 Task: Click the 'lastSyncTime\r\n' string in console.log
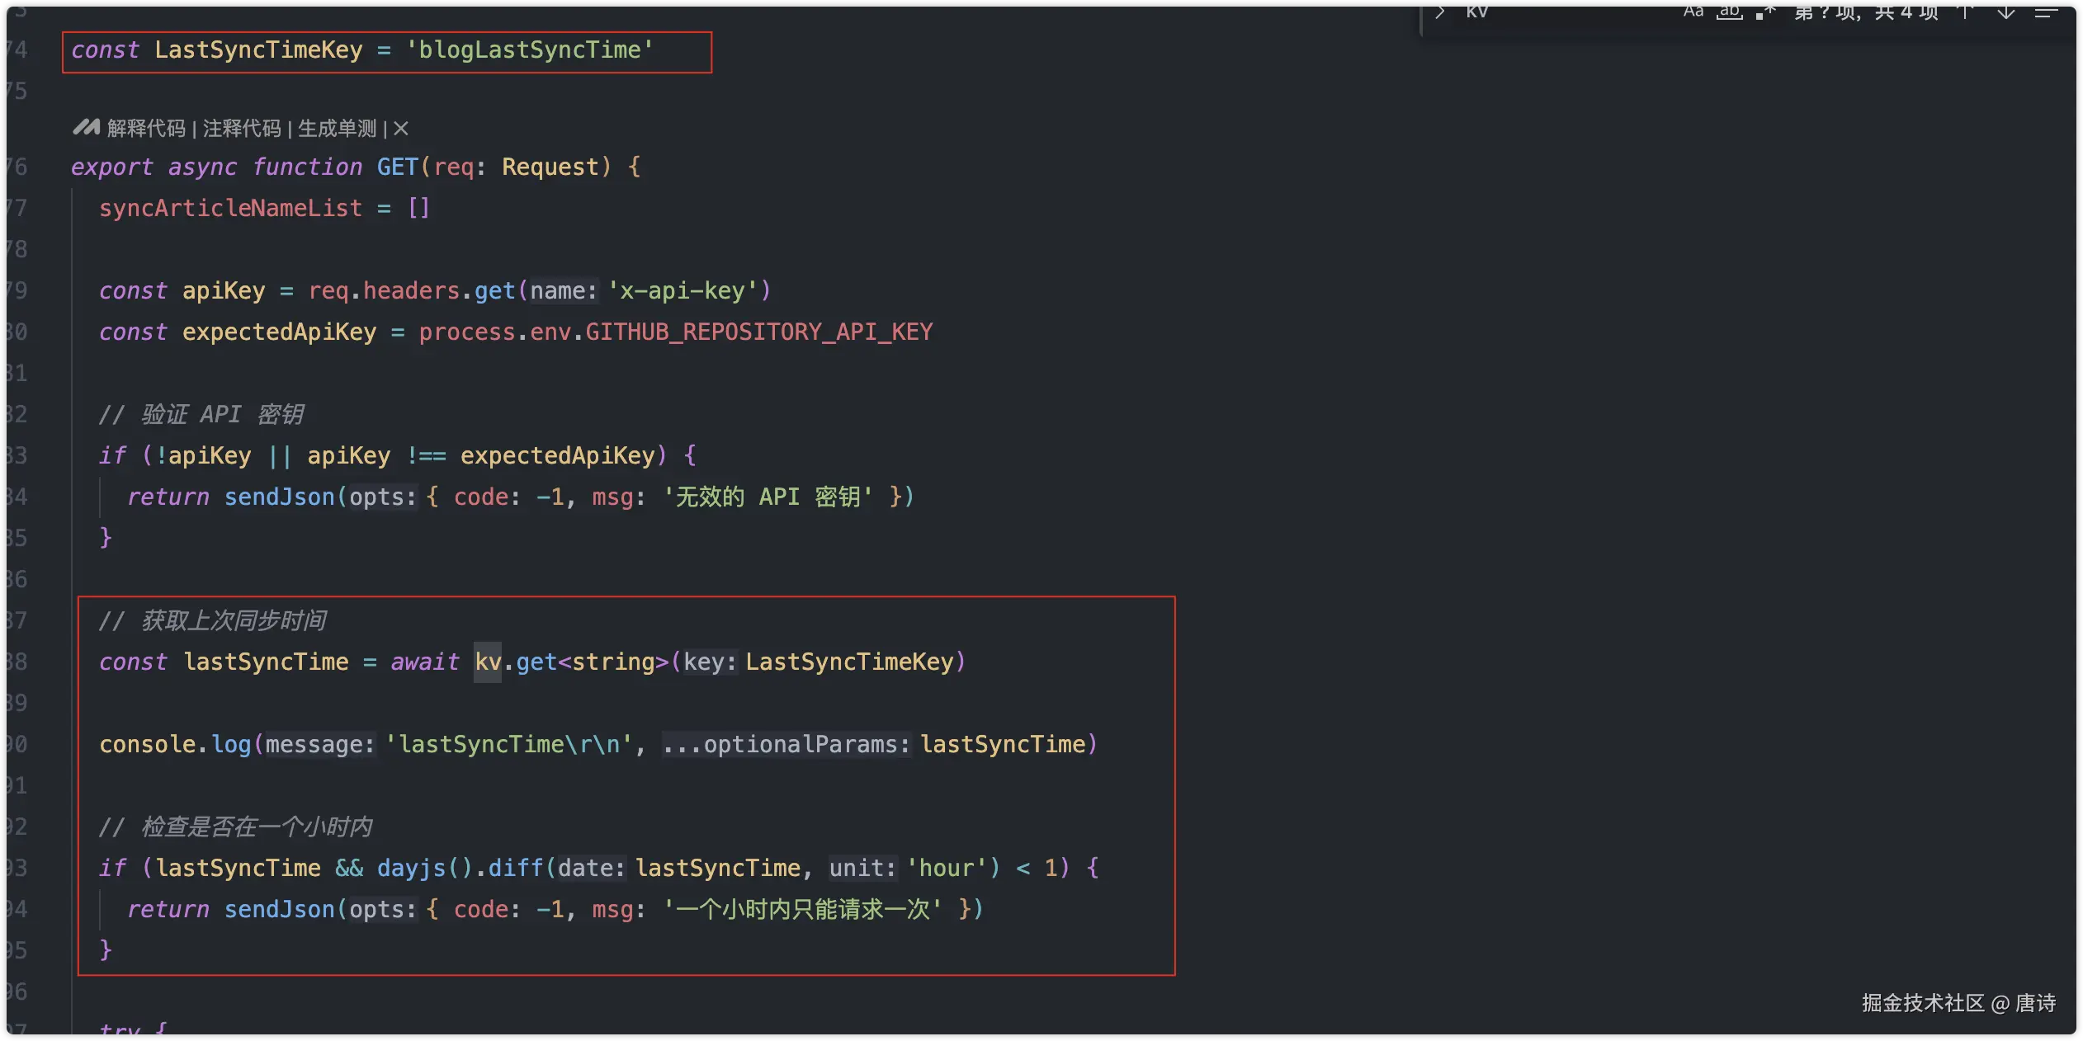click(x=509, y=744)
